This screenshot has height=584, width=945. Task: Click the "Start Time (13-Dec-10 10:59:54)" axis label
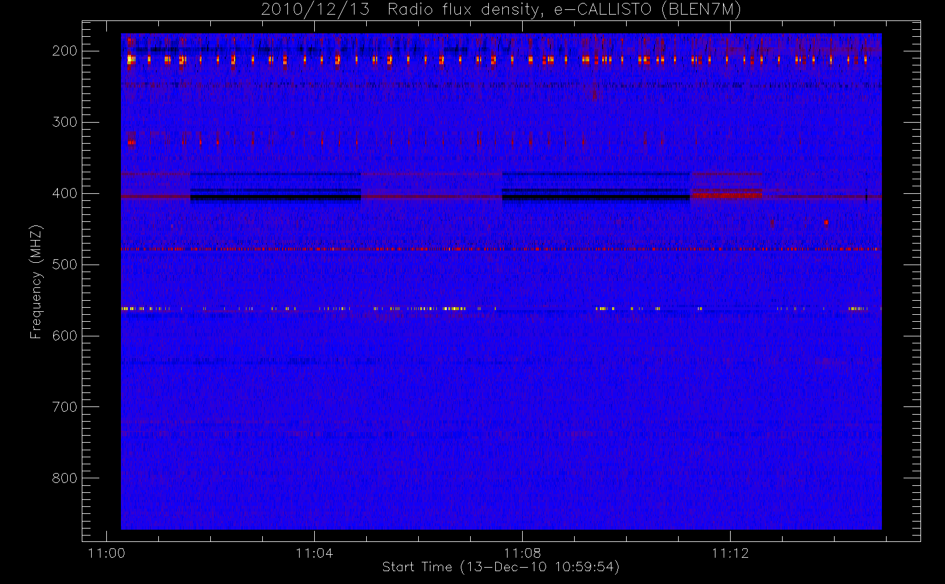[x=501, y=567]
